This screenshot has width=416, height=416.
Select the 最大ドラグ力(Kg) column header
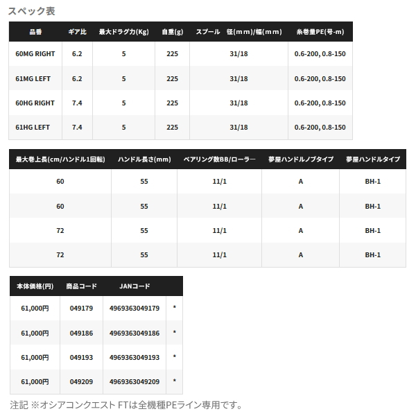pos(123,32)
